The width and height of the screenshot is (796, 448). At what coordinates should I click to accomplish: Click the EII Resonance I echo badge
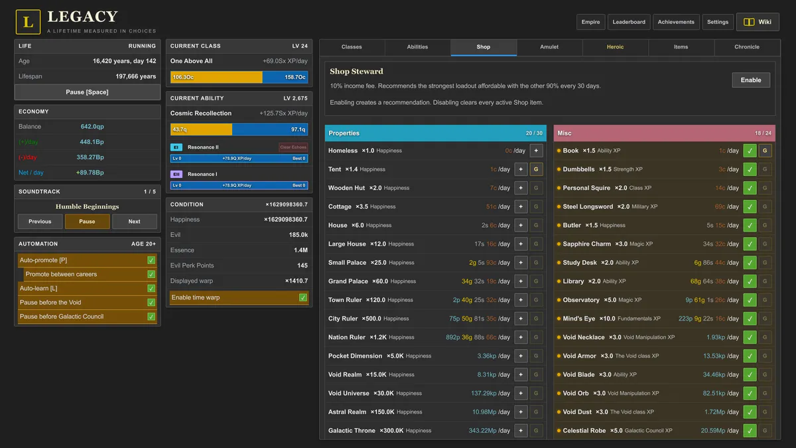[176, 174]
